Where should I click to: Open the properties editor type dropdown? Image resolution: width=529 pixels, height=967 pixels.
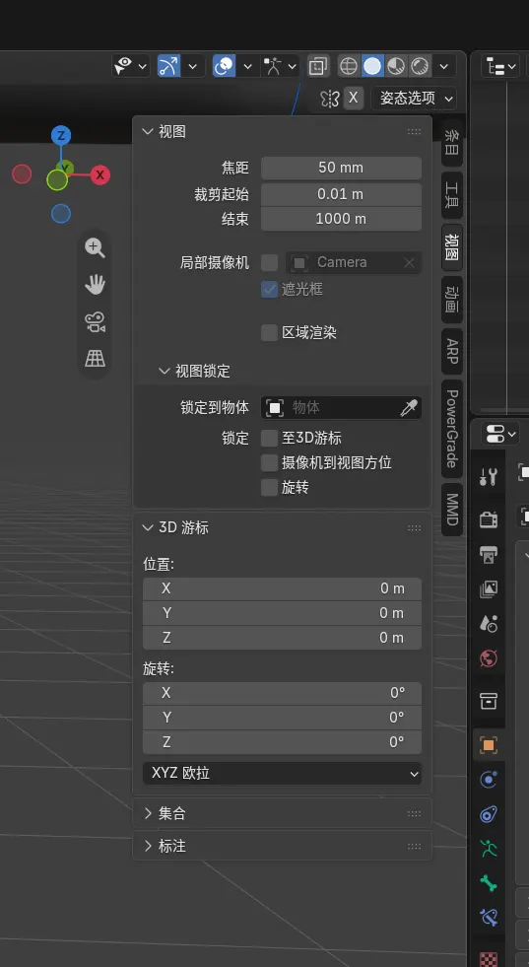pyautogui.click(x=499, y=434)
